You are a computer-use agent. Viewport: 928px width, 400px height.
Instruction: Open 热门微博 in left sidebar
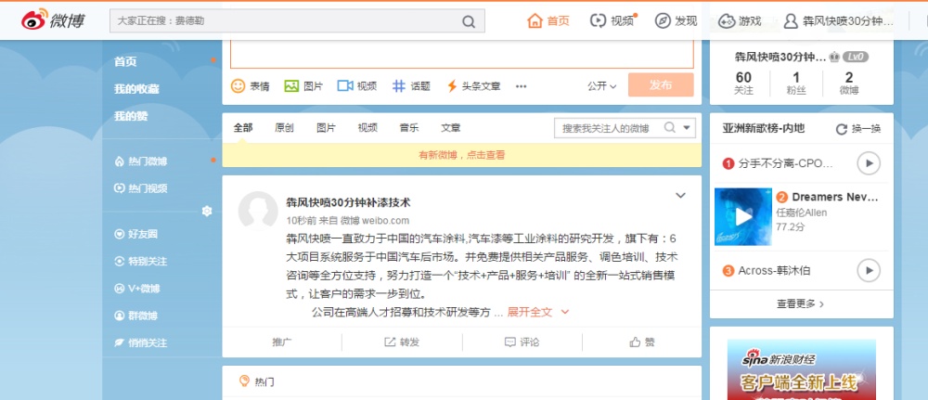click(147, 161)
